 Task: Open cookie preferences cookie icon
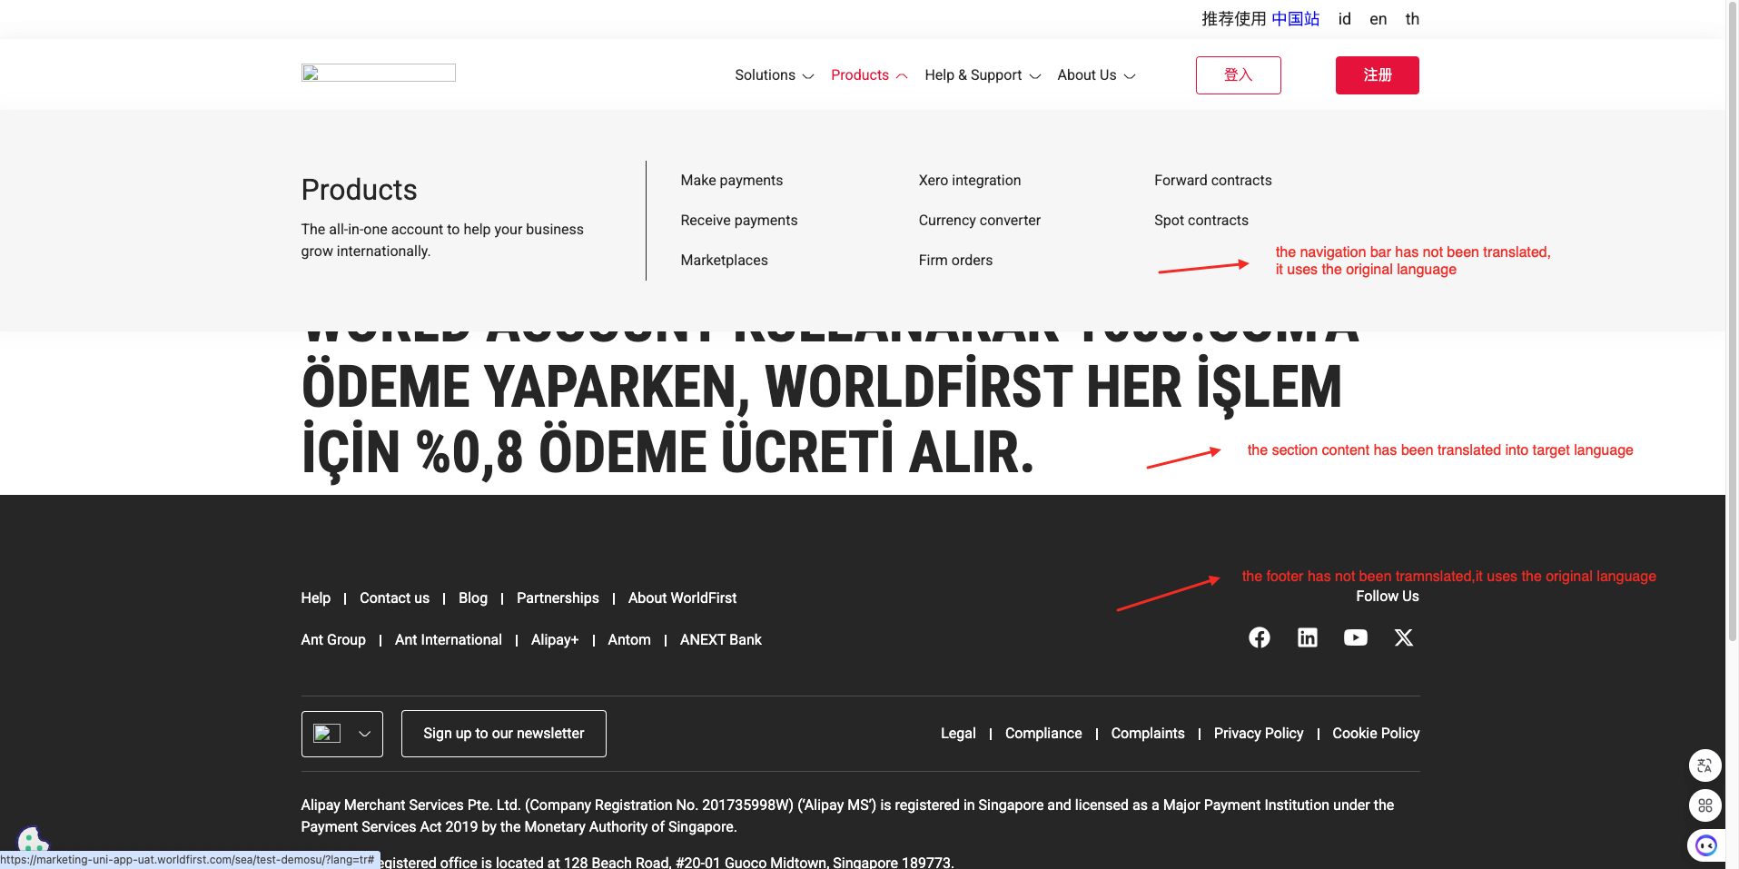(32, 839)
